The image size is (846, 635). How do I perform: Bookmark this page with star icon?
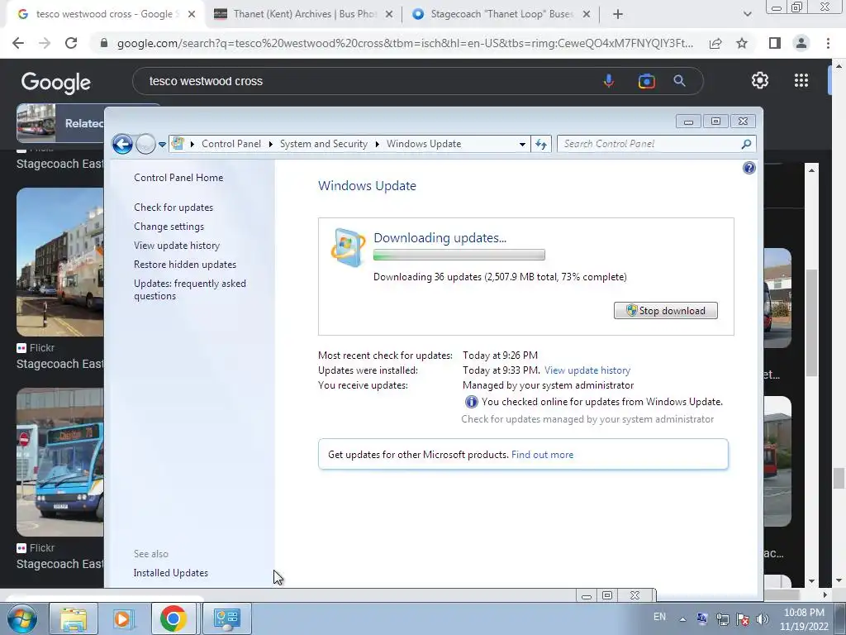[742, 43]
